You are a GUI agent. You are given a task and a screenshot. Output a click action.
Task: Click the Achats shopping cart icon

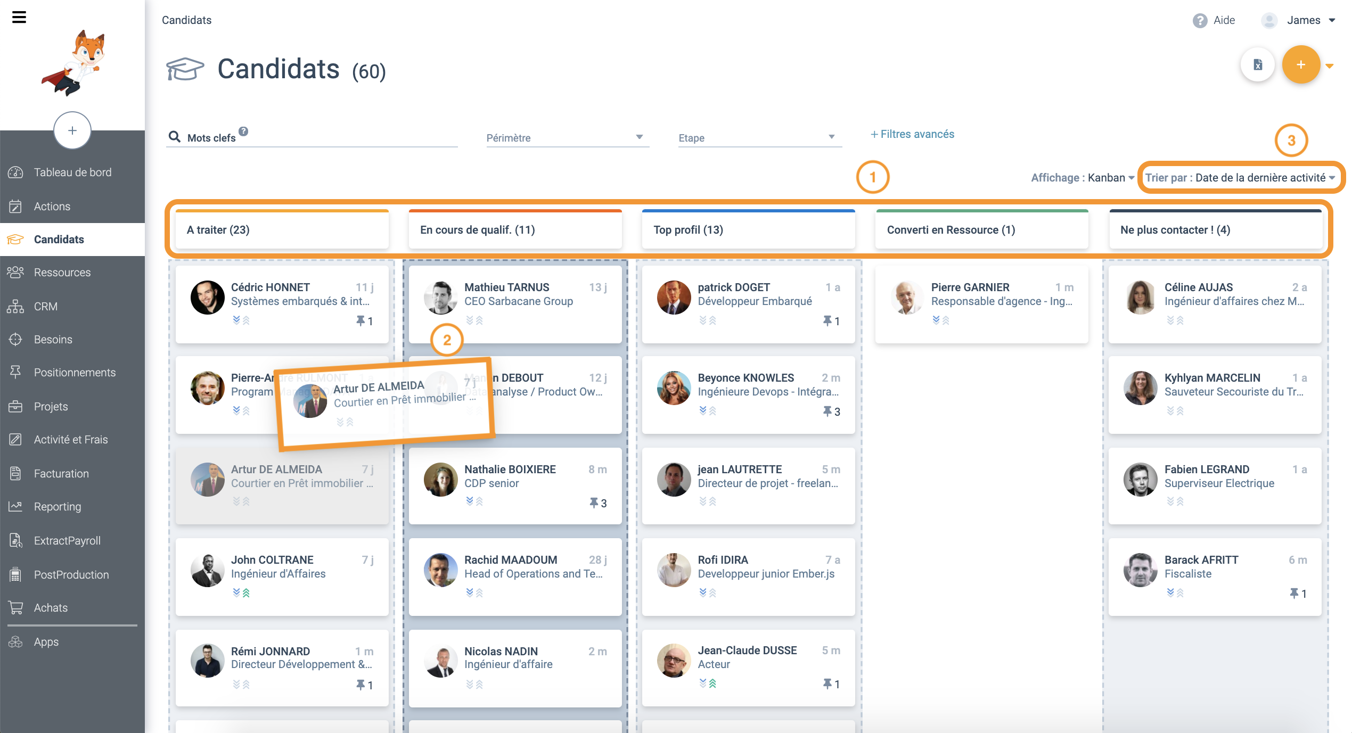pyautogui.click(x=15, y=608)
